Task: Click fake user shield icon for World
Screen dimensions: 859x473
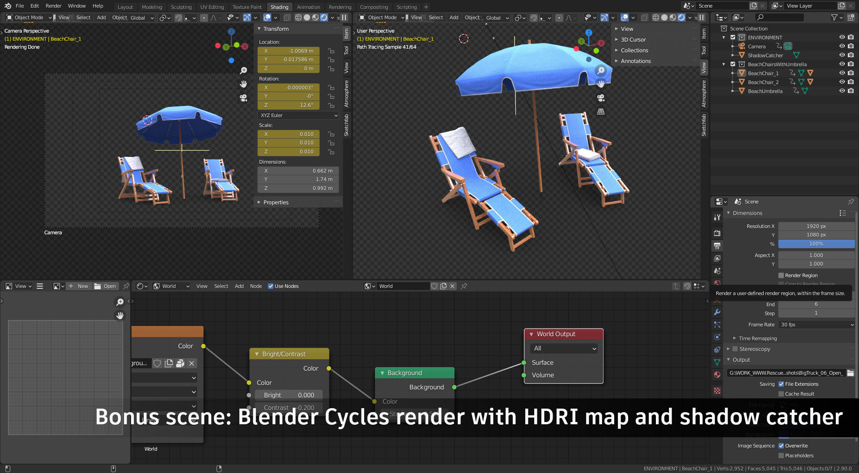Action: 434,286
